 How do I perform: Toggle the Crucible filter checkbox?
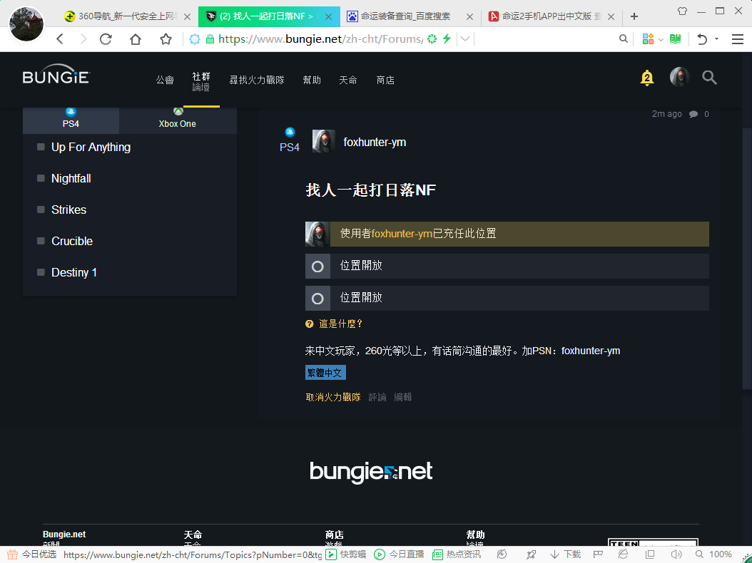point(41,241)
